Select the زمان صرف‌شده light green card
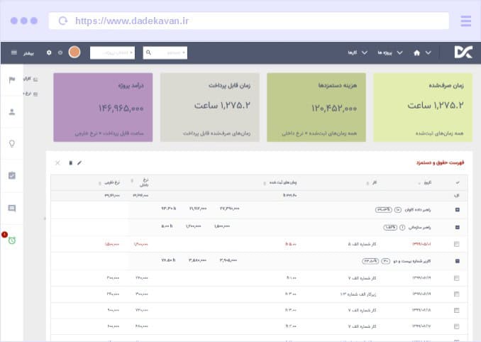The height and width of the screenshot is (342, 481). (x=423, y=107)
